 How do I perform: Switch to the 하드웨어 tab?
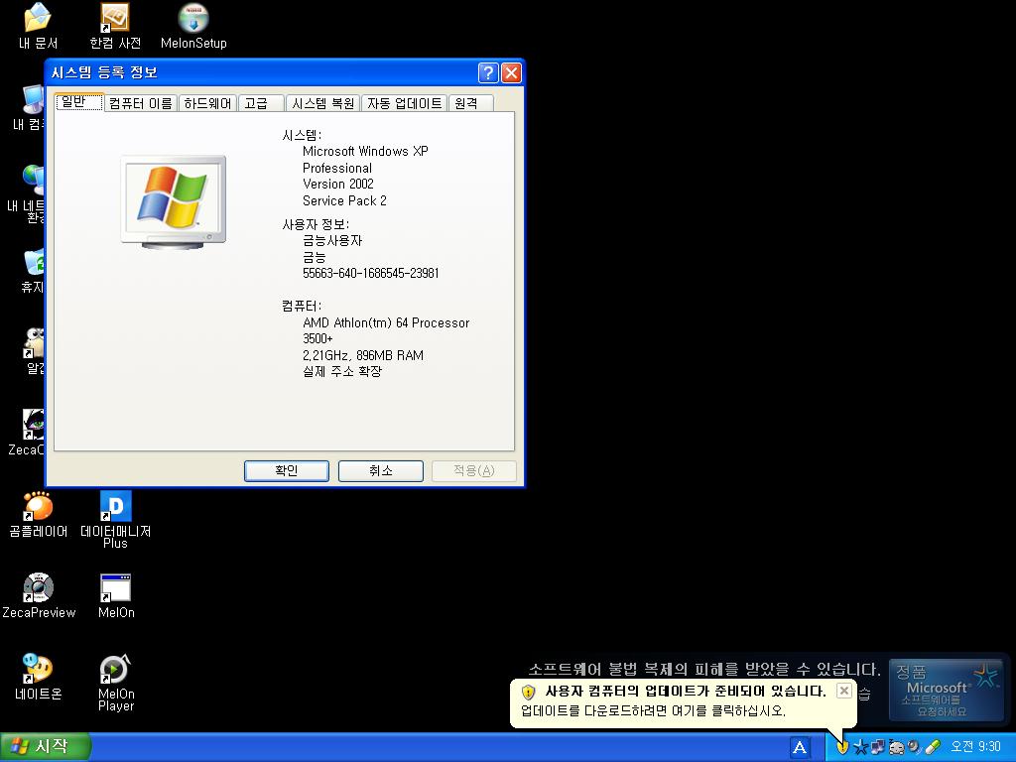point(207,103)
